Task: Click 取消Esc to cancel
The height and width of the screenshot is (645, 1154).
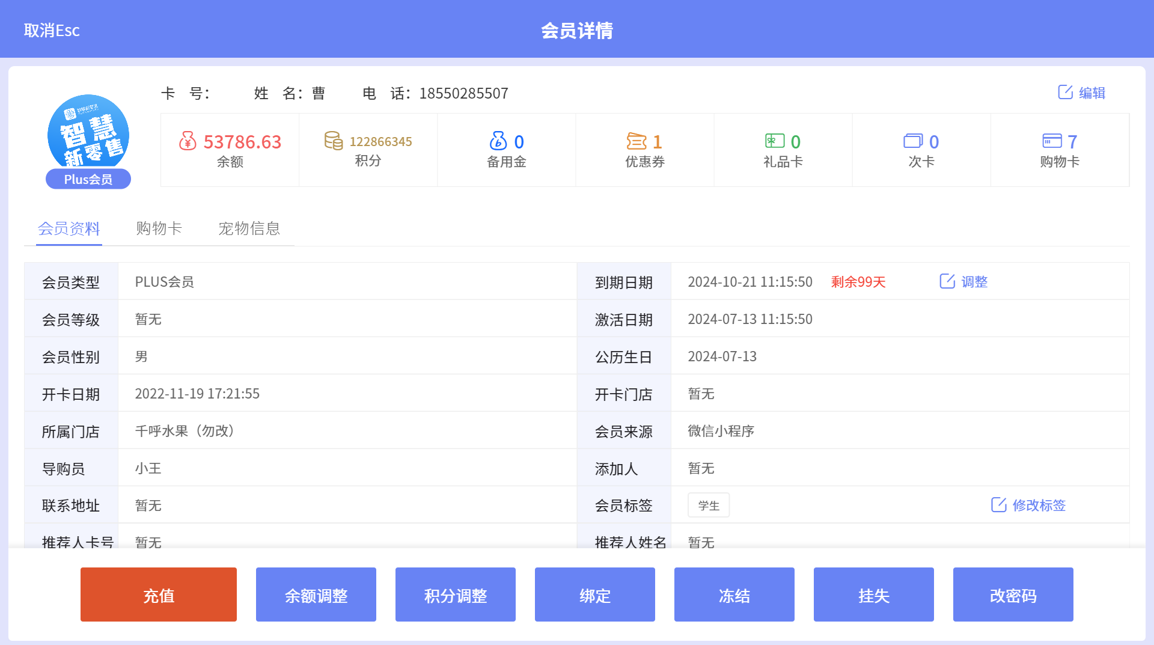Action: tap(52, 30)
